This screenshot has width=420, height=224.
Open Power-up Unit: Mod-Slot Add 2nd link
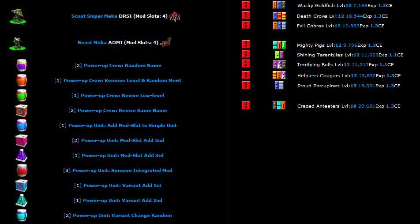coord(122,141)
